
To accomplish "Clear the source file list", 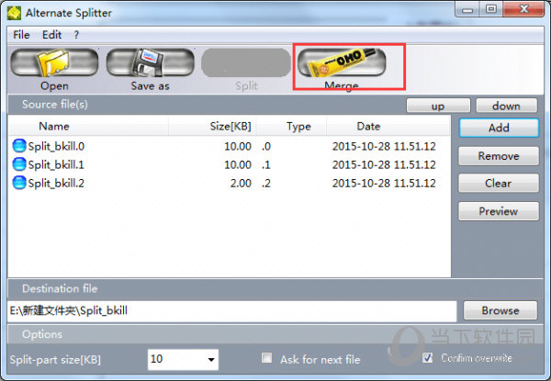I will click(x=499, y=183).
